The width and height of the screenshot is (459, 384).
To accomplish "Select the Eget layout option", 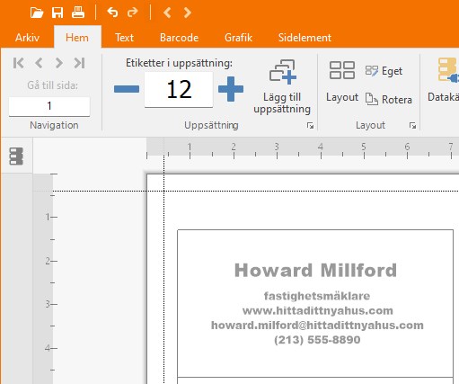I will pos(384,71).
